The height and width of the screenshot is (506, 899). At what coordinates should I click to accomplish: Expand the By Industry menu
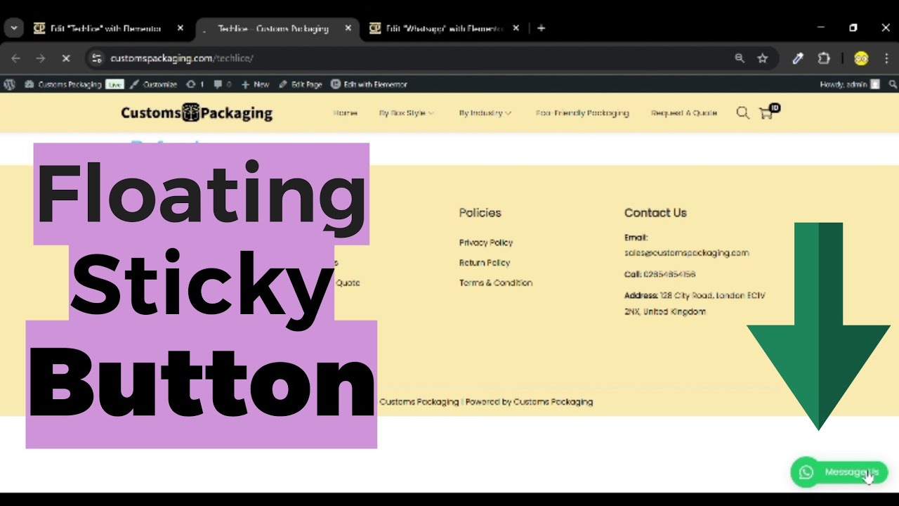(485, 113)
